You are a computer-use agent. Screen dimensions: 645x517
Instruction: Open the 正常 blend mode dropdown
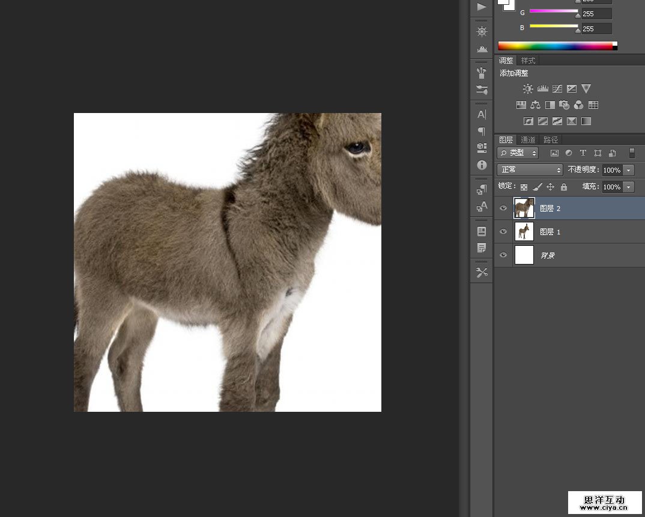(x=530, y=170)
